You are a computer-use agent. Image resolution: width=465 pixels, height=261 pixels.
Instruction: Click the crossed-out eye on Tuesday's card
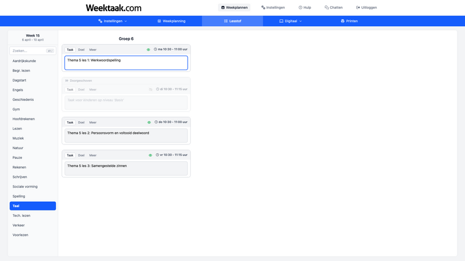click(x=151, y=89)
